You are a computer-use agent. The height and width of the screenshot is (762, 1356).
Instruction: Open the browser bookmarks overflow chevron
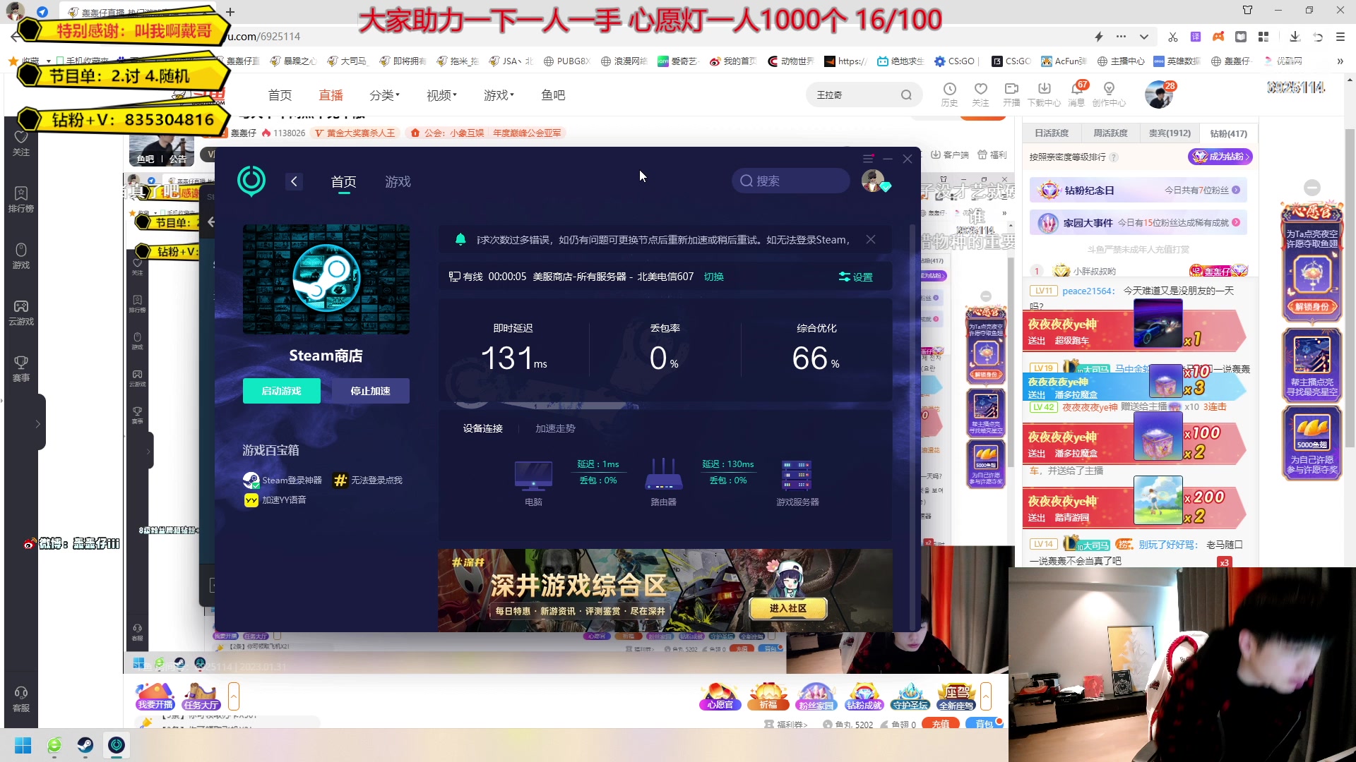click(1340, 61)
